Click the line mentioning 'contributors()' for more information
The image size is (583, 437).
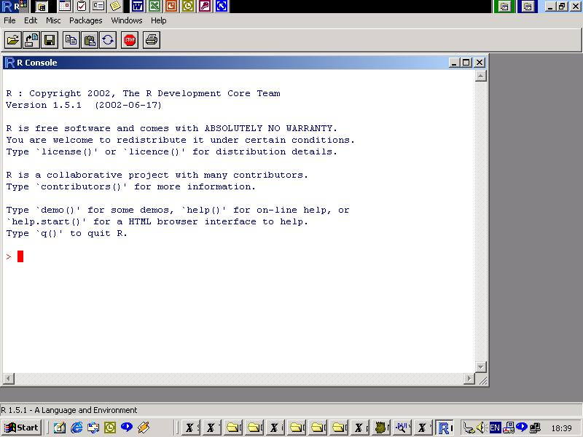tap(131, 186)
